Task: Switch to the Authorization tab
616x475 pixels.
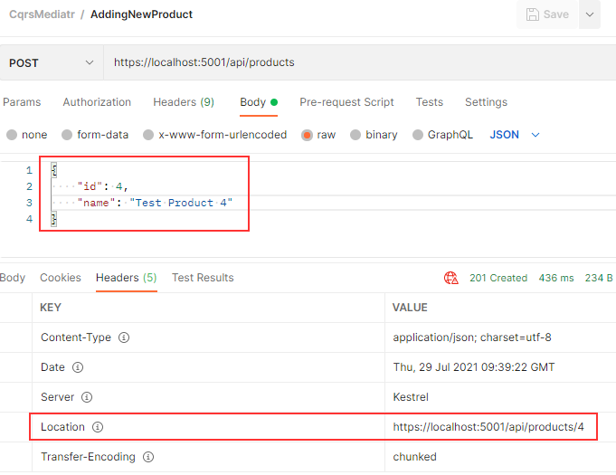Action: tap(97, 102)
